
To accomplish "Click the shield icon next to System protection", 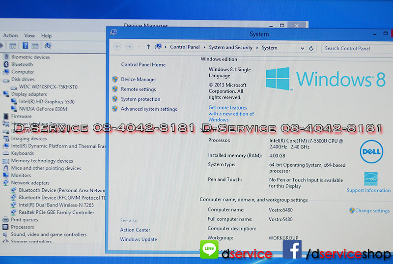I will tap(115, 99).
